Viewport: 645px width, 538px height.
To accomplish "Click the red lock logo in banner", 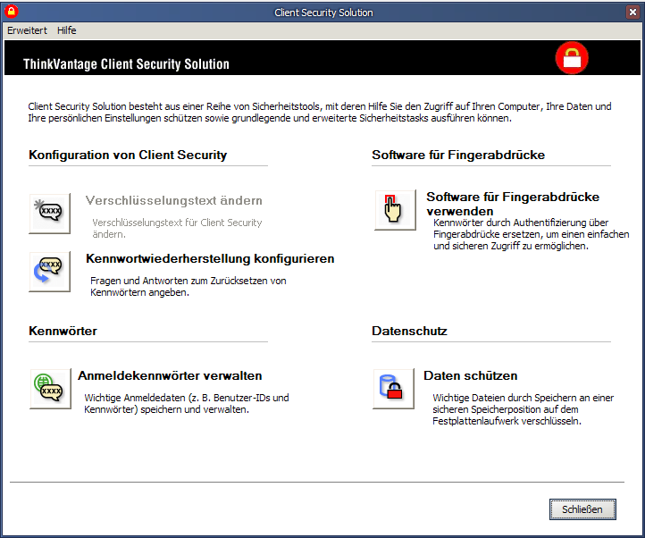I will point(572,57).
